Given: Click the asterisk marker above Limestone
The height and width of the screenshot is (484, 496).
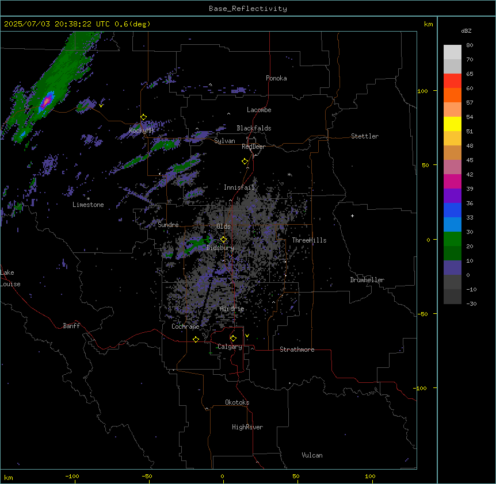Looking at the screenshot, I should point(88,199).
